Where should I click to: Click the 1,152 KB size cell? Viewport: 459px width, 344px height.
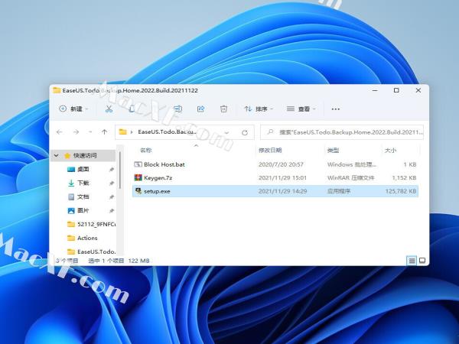(x=404, y=177)
